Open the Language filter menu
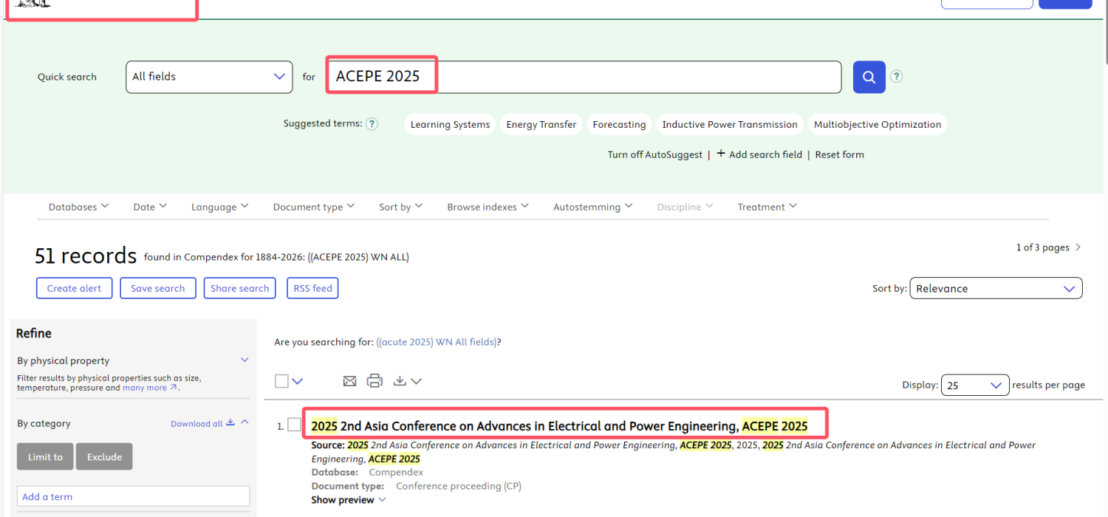Viewport: 1108px width, 517px height. click(219, 207)
